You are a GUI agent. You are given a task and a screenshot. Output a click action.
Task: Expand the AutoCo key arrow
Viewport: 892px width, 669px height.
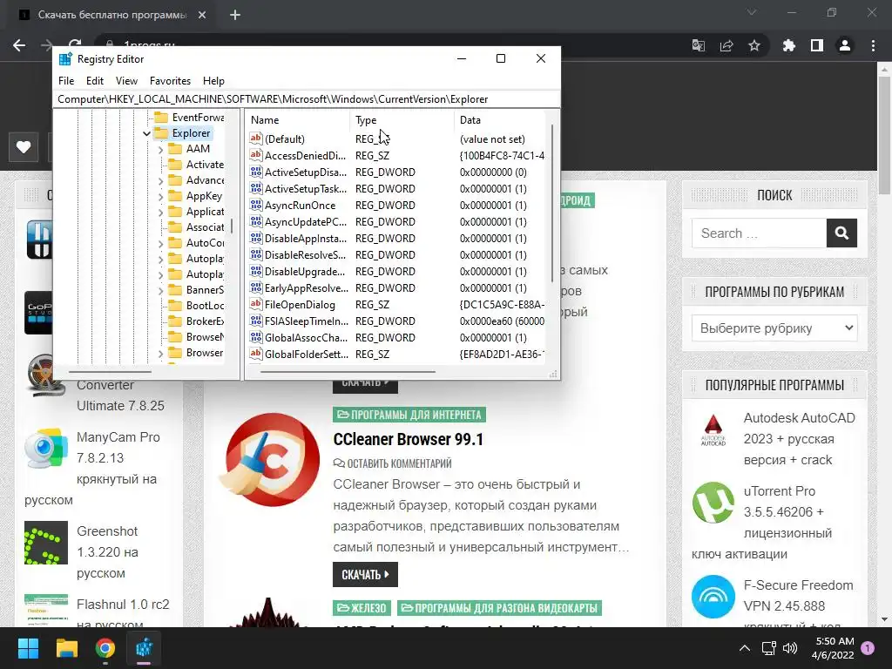(160, 244)
